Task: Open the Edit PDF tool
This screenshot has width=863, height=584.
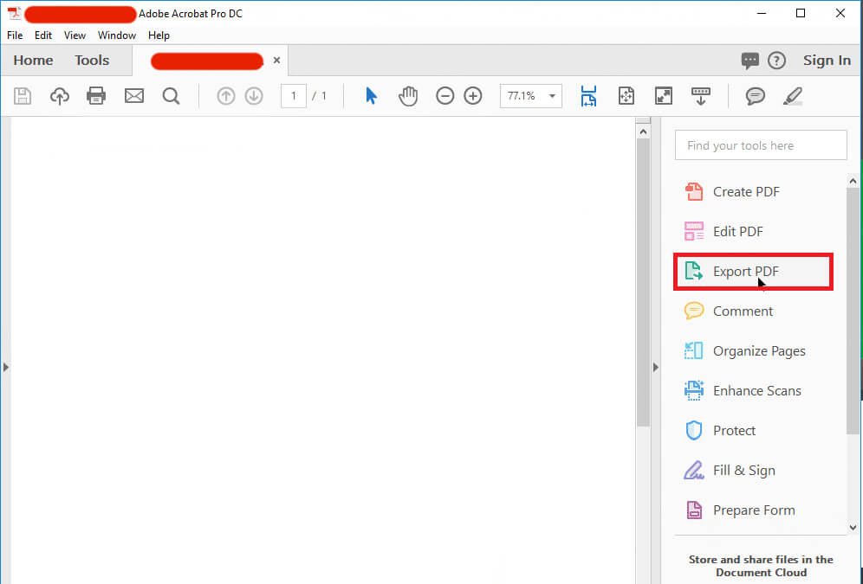Action: 723,231
